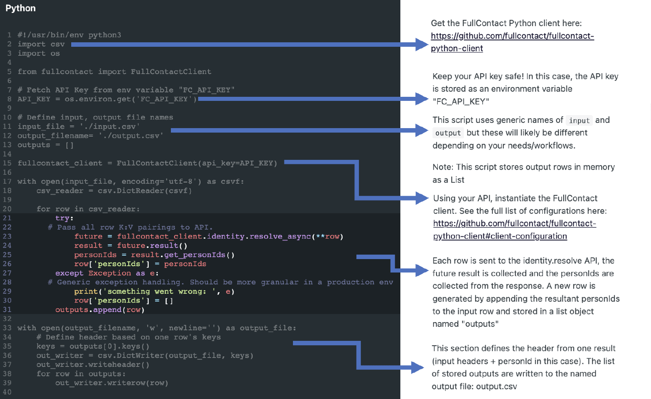Click the print 'something went wrong' statement
The height and width of the screenshot is (399, 651).
(x=154, y=291)
